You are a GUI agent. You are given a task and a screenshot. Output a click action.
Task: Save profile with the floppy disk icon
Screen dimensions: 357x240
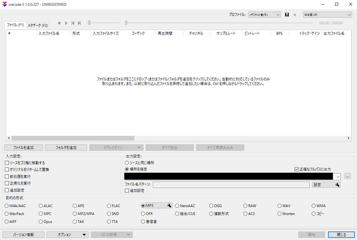click(287, 14)
